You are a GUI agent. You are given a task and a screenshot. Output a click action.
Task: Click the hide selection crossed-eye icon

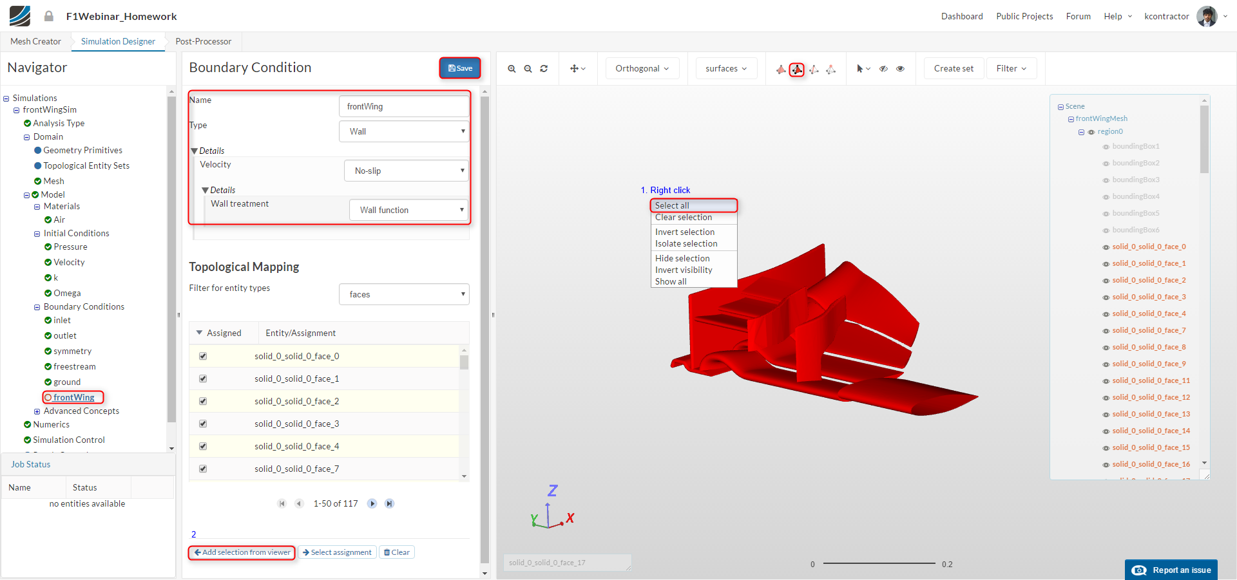pos(884,69)
